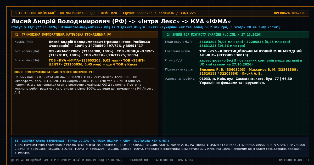
Task: Click the top banner case #28 text
Action: 105,13
